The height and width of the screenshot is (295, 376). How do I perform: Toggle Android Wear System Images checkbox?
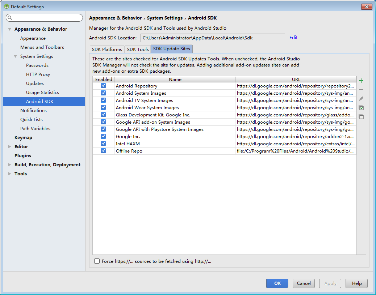coord(103,107)
